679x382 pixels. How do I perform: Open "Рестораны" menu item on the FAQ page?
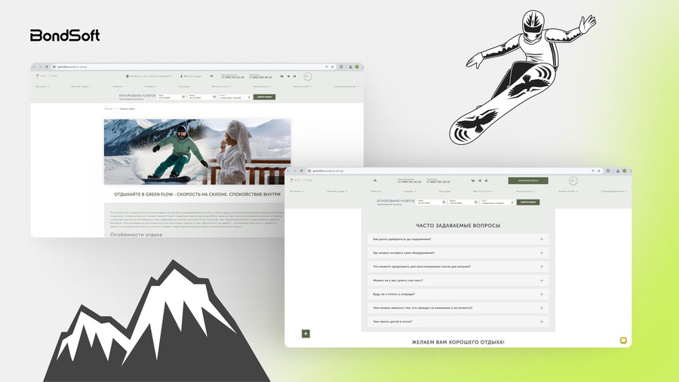pos(444,191)
